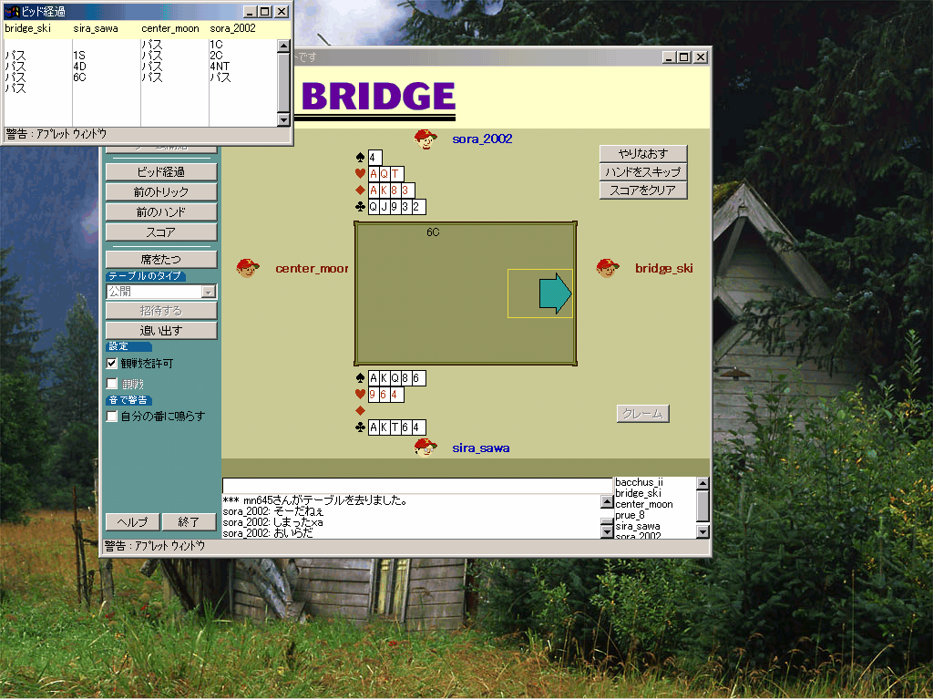
Task: Open the 公開 table type dropdown
Action: tap(209, 292)
